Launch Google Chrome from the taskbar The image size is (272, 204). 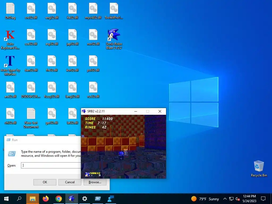[x=59, y=199]
